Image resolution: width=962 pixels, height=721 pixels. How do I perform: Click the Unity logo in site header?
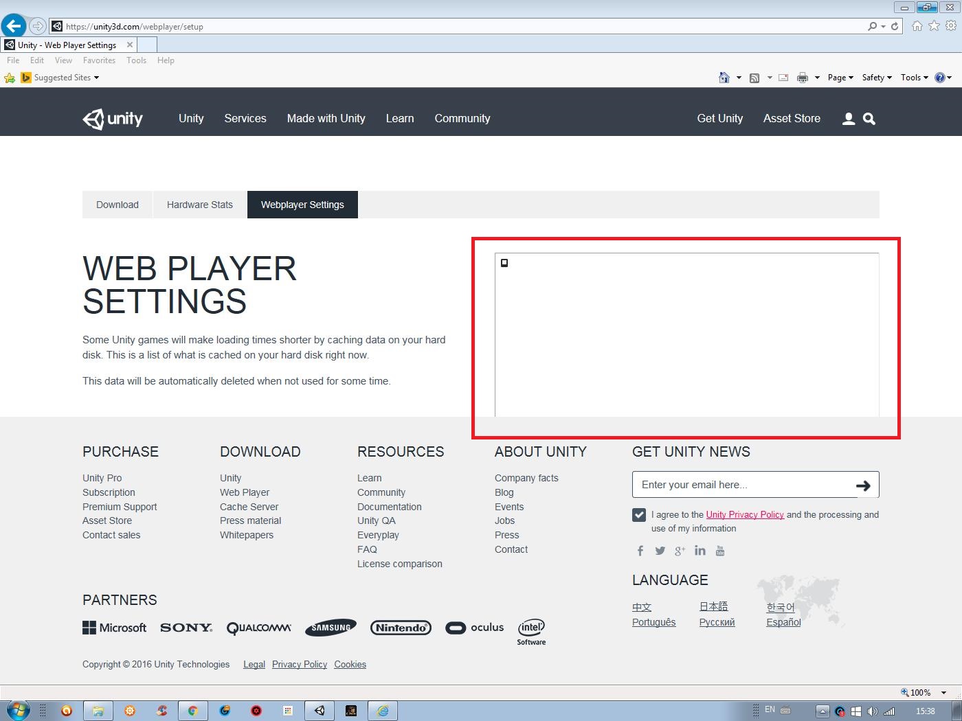(113, 119)
